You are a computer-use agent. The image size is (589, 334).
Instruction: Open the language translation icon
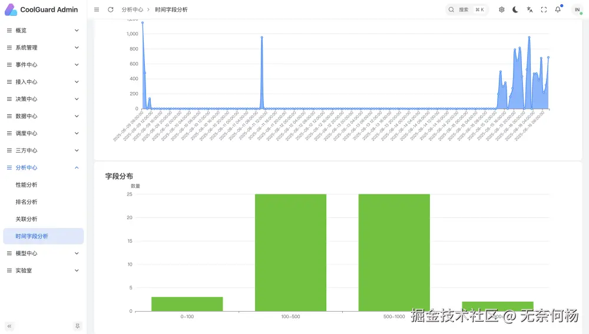coord(530,10)
